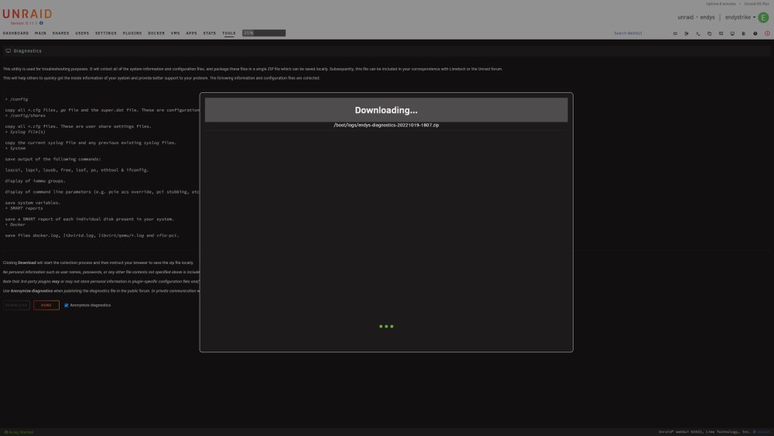Click the feedback icon in the toolbar
This screenshot has height=436, width=774.
point(721,33)
